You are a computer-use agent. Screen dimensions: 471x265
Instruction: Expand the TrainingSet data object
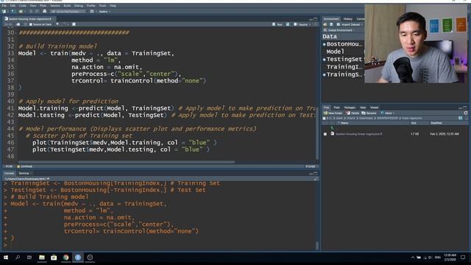coord(325,74)
